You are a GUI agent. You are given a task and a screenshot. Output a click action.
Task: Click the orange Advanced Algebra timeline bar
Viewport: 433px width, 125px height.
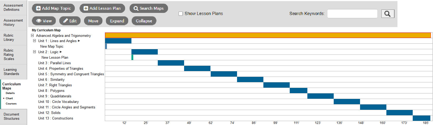pyautogui.click(x=268, y=35)
